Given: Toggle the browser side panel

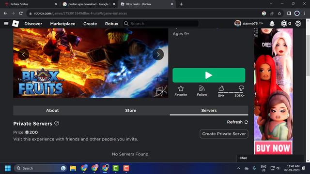Looking at the screenshot, I should (289, 13).
